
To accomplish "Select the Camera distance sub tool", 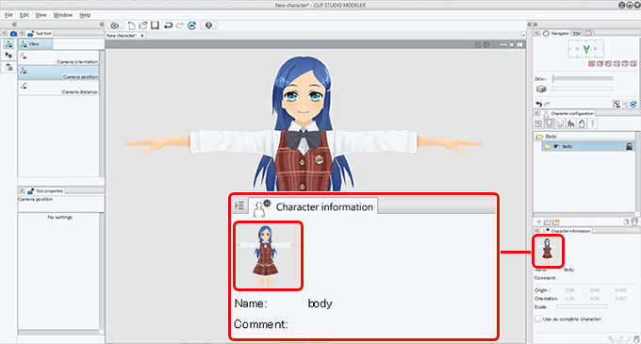I will (x=58, y=88).
